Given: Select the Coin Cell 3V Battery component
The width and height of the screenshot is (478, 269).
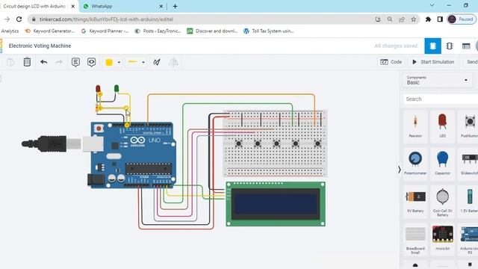Looking at the screenshot, I should (x=442, y=201).
